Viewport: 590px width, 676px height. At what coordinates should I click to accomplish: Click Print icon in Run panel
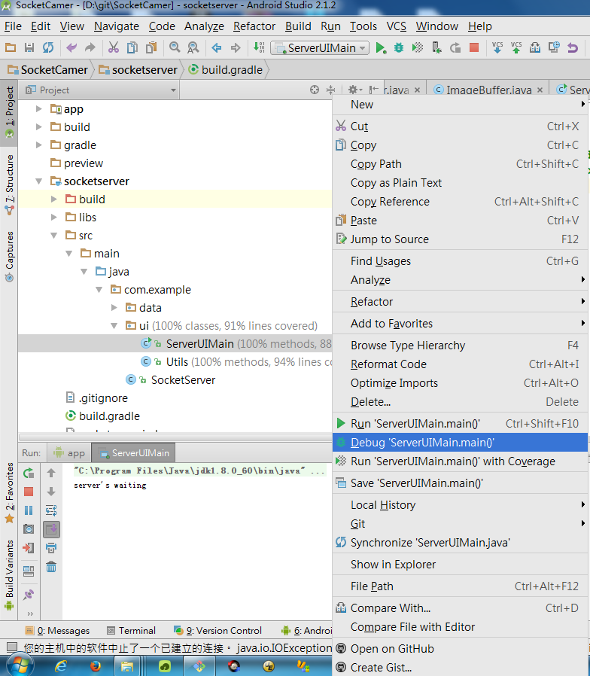click(51, 548)
